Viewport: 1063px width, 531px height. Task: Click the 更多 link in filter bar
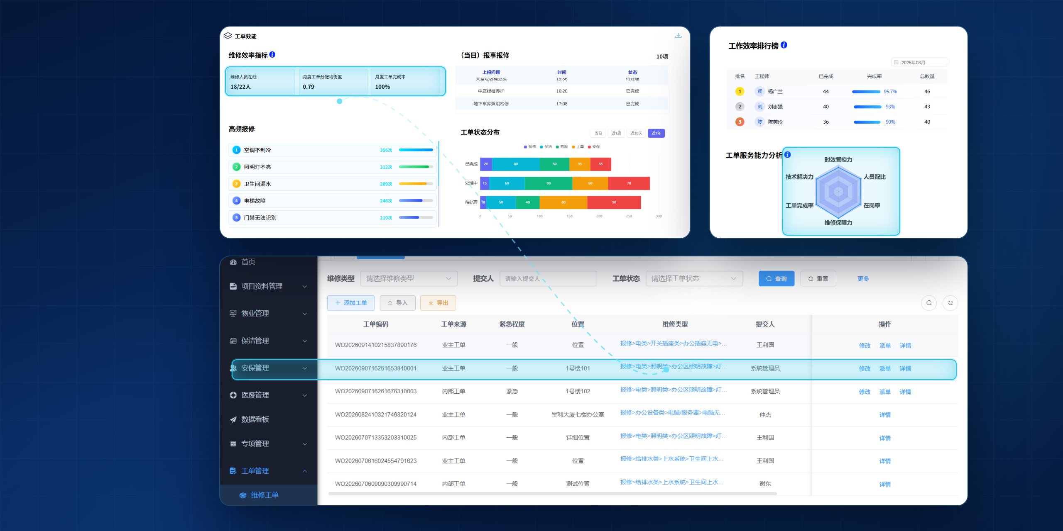(863, 278)
